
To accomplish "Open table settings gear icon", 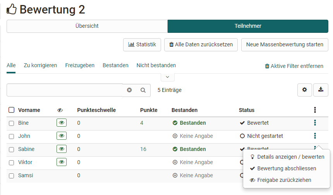I will [304, 90].
